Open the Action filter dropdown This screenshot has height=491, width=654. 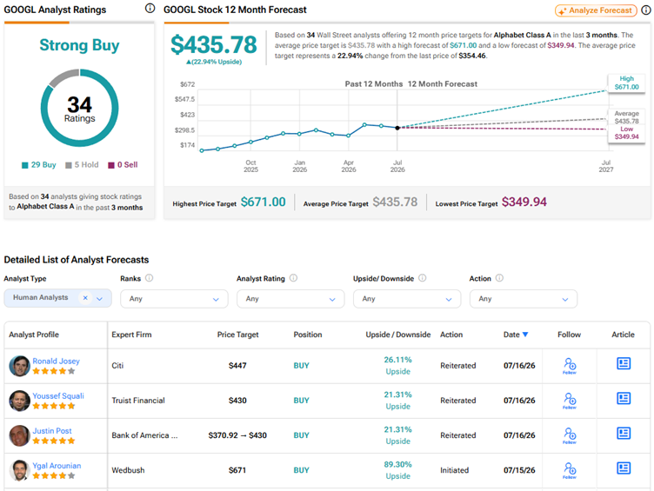tap(523, 299)
